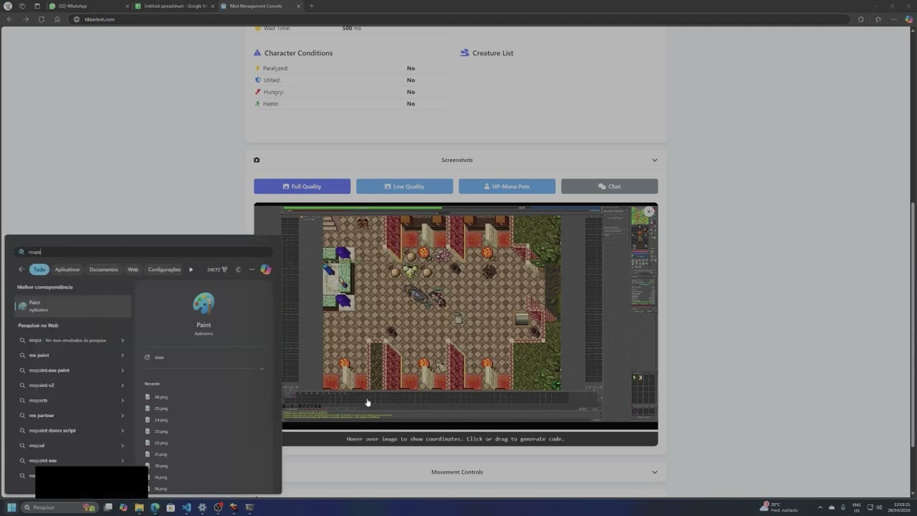Select the Low Quality screenshot button
This screenshot has width=917, height=516.
(404, 186)
